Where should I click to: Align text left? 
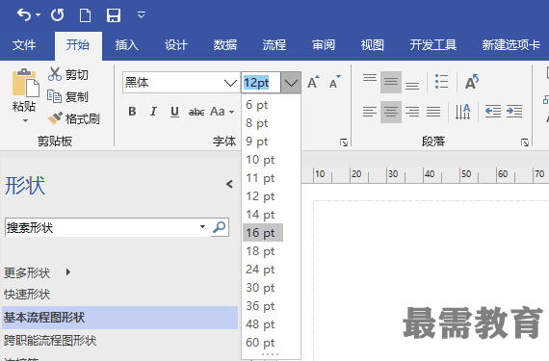tap(370, 112)
